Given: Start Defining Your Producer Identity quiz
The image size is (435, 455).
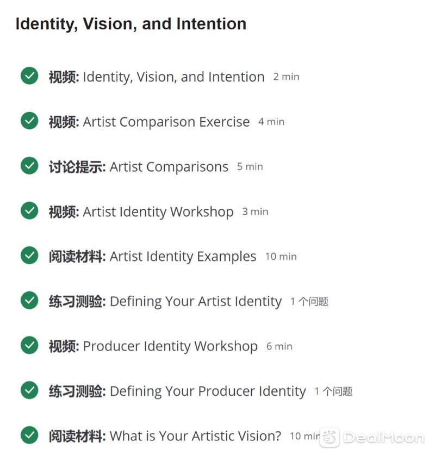Looking at the screenshot, I should [x=177, y=391].
